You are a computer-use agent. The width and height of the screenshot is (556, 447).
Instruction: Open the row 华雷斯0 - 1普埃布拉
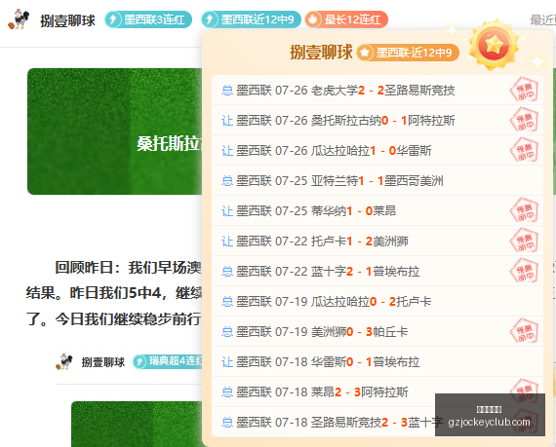(377, 361)
